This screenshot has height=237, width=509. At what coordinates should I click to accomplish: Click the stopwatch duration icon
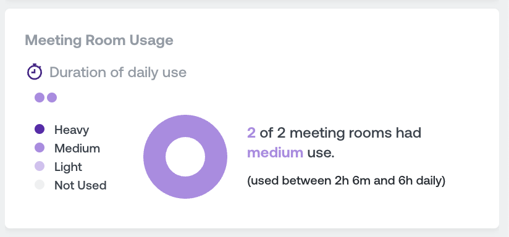pos(35,72)
